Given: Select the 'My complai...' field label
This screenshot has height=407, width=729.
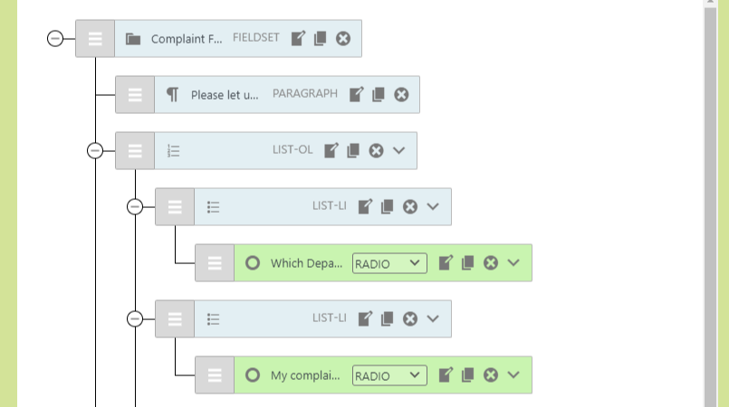Looking at the screenshot, I should (305, 375).
